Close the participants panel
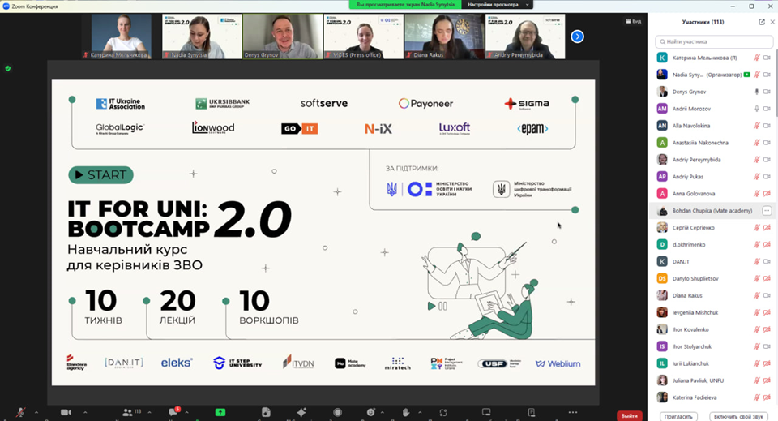Screen dimensions: 778x421 point(772,22)
